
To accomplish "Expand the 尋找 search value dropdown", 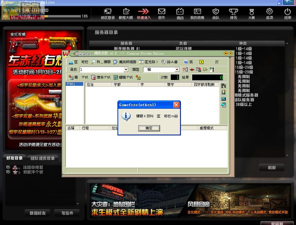I will click(126, 70).
